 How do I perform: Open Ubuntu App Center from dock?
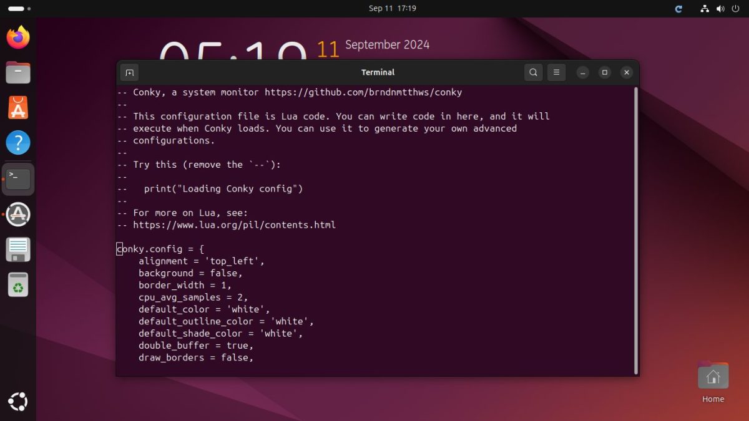[18, 108]
